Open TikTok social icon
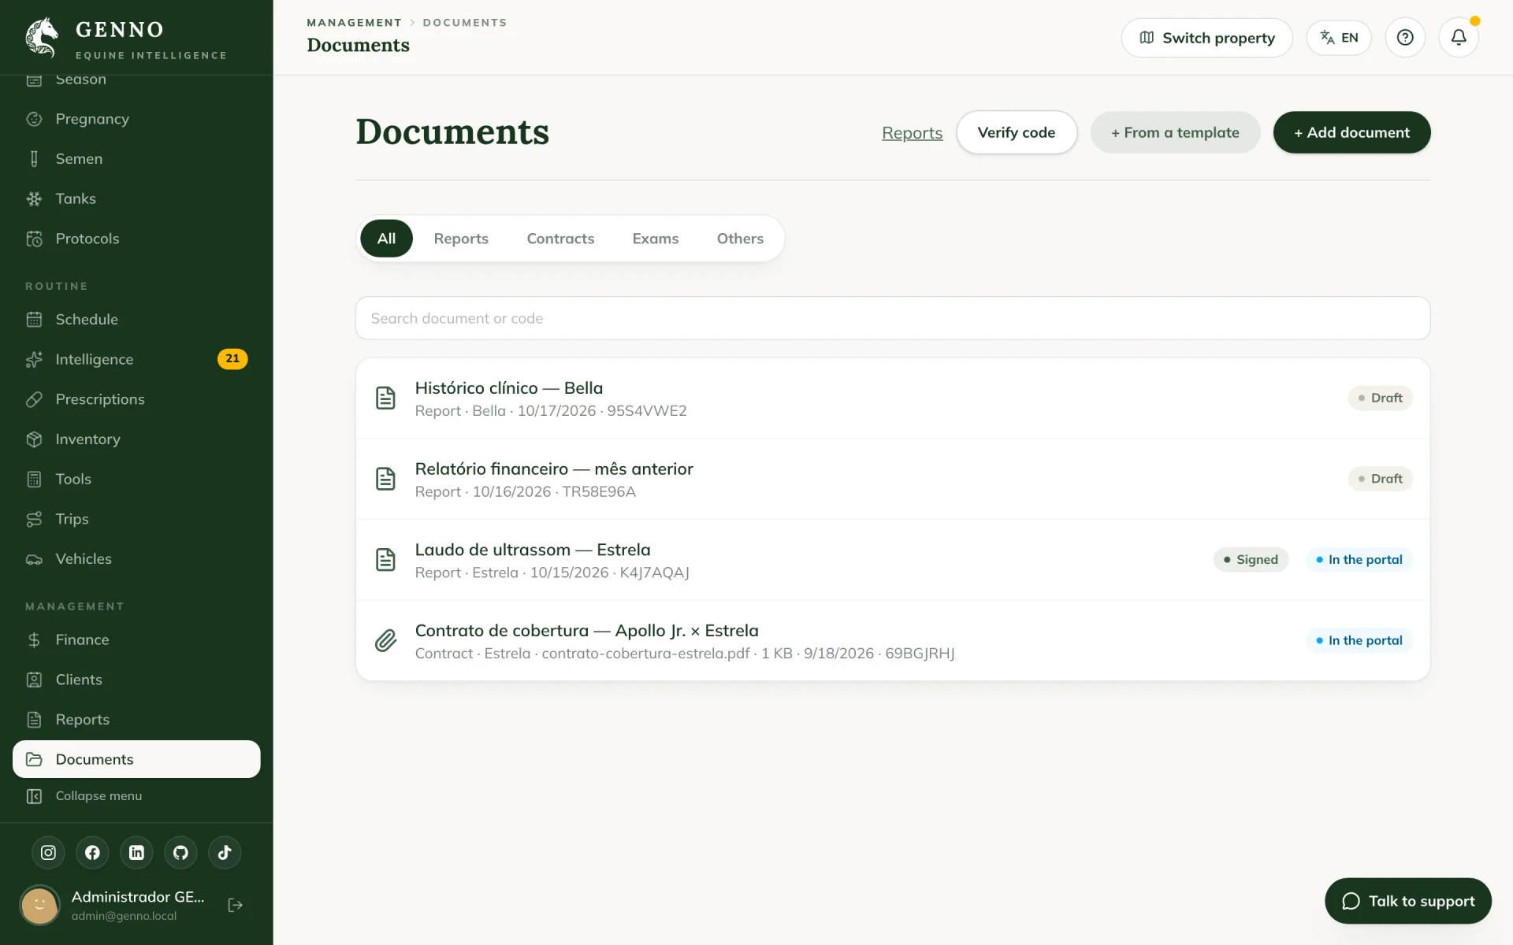The image size is (1513, 945). pos(225,852)
